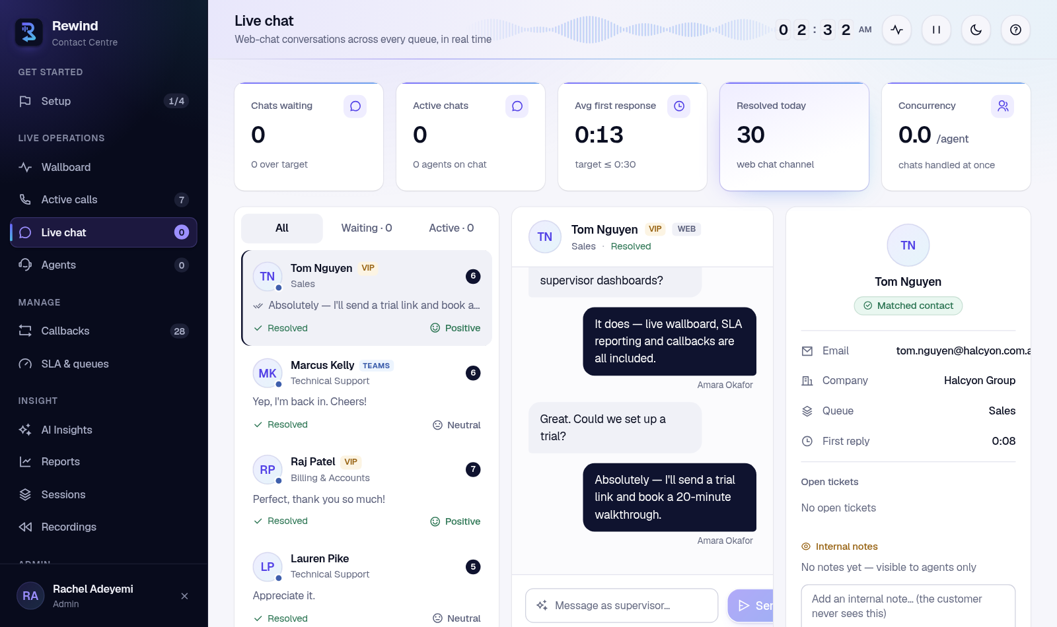
Task: Click the Matched contact badge
Action: click(x=908, y=306)
